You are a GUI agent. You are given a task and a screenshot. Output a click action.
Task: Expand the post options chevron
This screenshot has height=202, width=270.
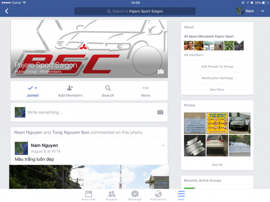tap(163, 146)
